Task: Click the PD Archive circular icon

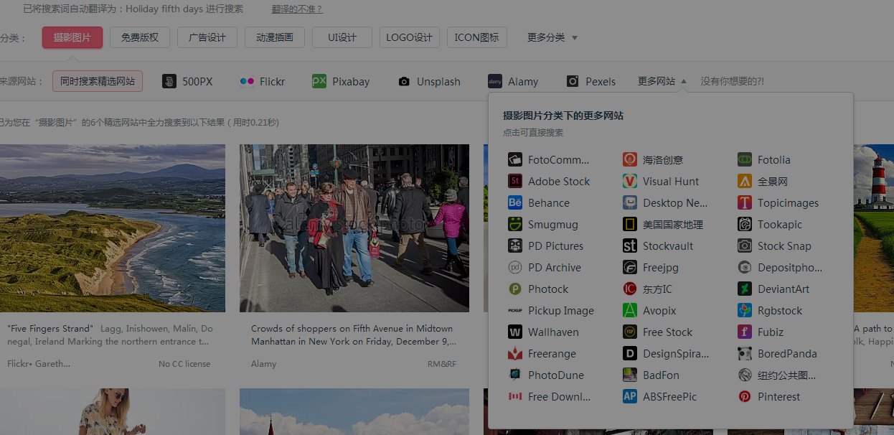Action: pos(514,267)
